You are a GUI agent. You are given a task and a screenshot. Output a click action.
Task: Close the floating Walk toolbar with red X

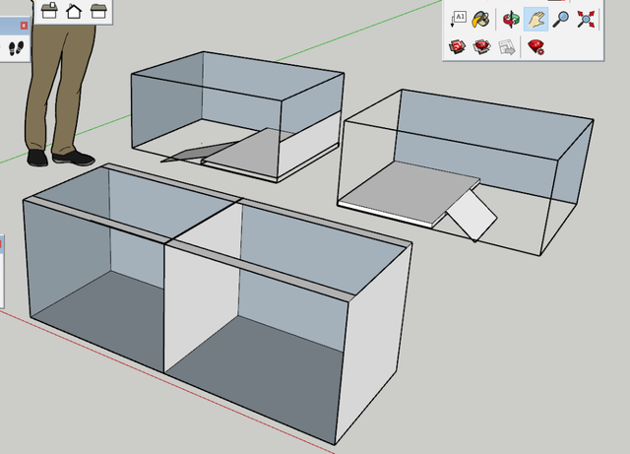[x=24, y=24]
